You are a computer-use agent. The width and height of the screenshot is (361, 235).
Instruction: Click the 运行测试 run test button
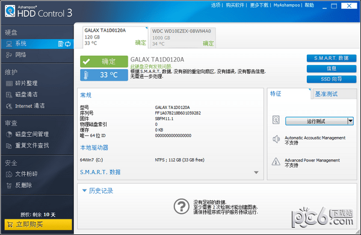tap(316, 121)
